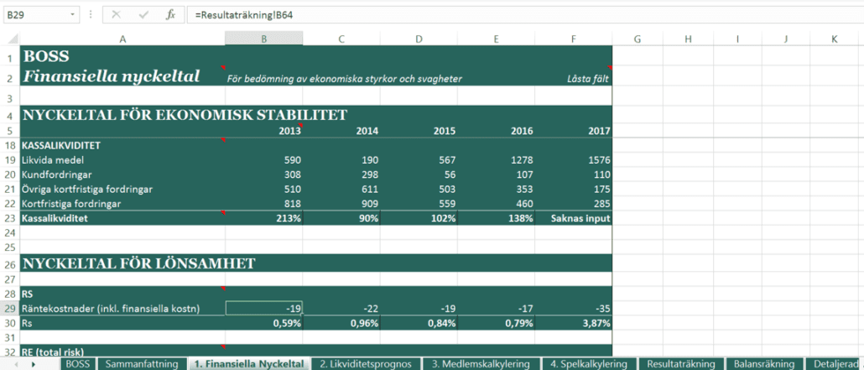864x370 pixels.
Task: Click the Enter checkmark in formula bar
Action: click(143, 15)
